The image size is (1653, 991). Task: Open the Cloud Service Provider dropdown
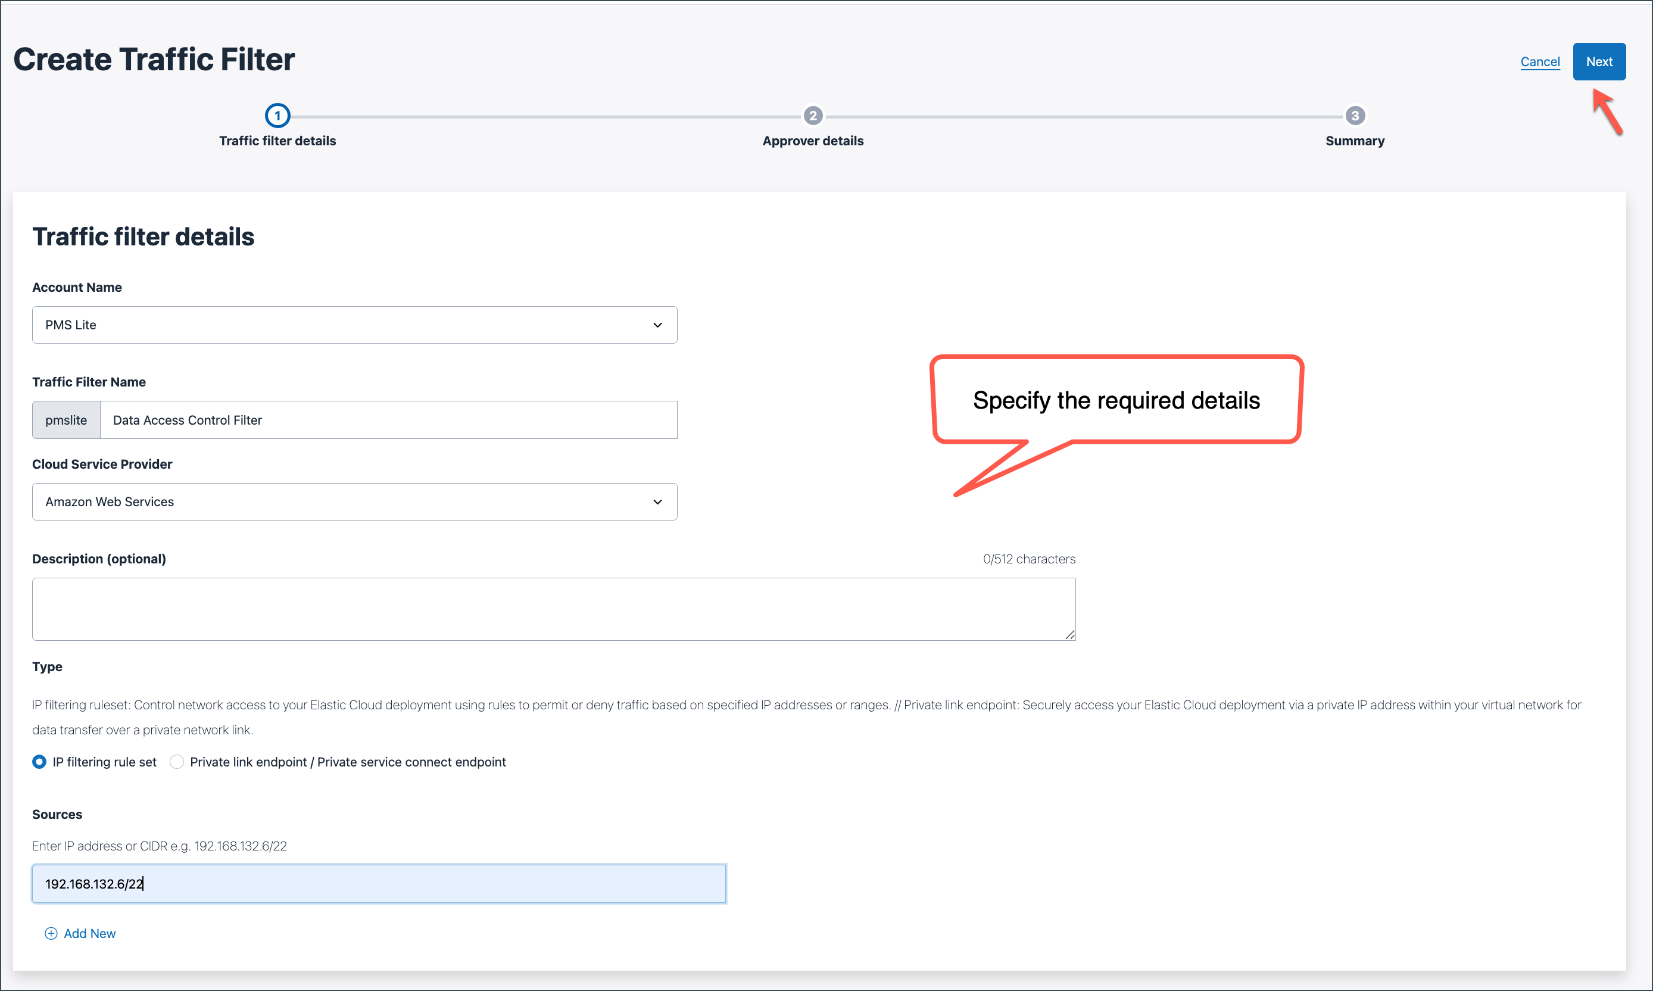[354, 501]
